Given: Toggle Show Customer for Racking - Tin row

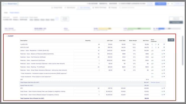Looking at the screenshot, I should point(152,67).
